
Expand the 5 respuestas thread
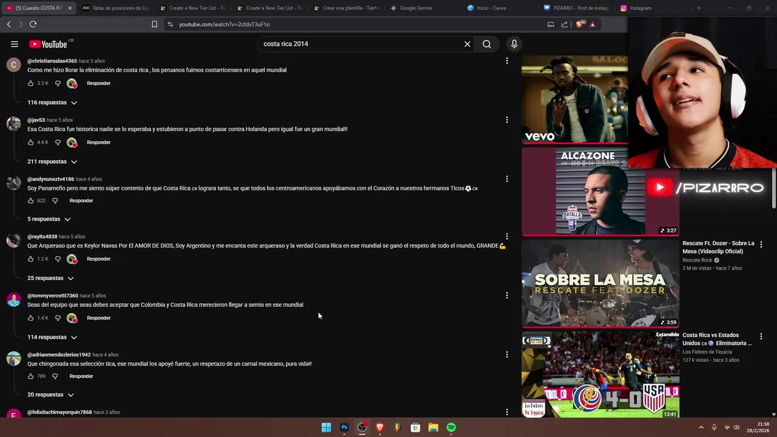pyautogui.click(x=49, y=219)
